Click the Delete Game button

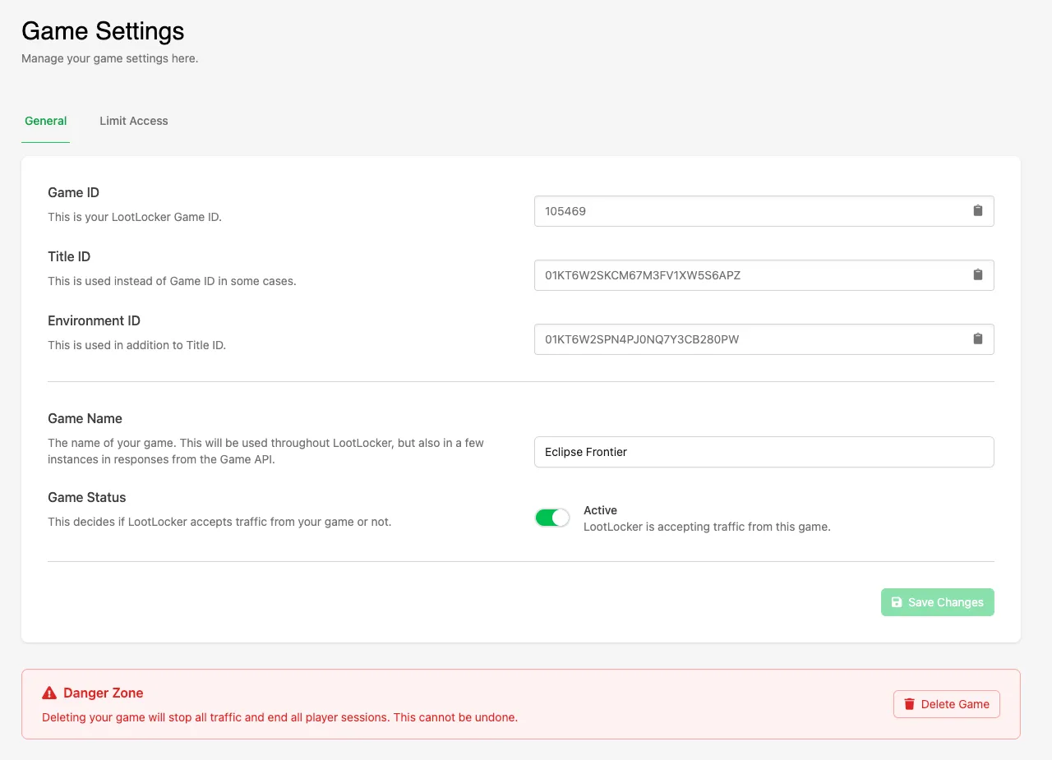pos(947,704)
